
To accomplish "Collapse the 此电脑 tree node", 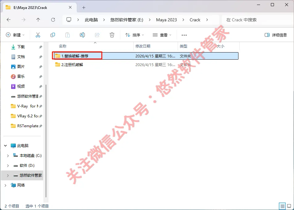I will point(6,146).
